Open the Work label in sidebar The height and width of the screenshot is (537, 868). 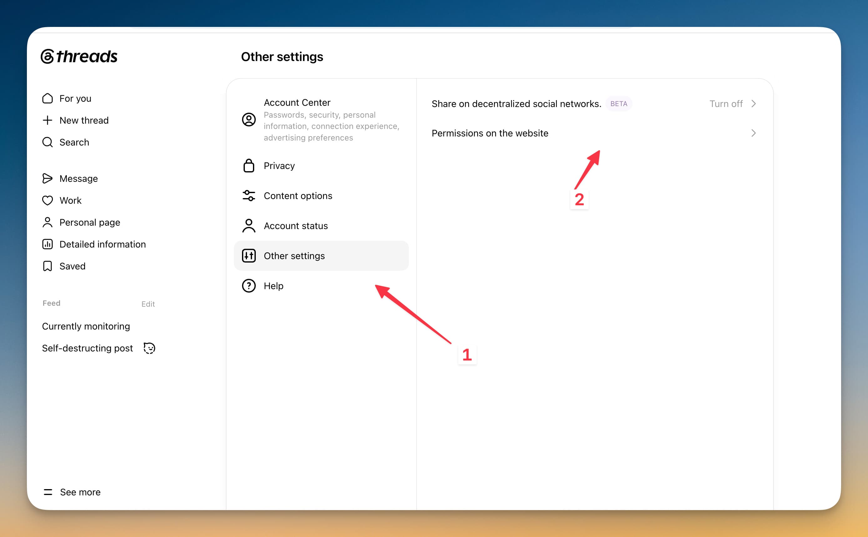[70, 200]
